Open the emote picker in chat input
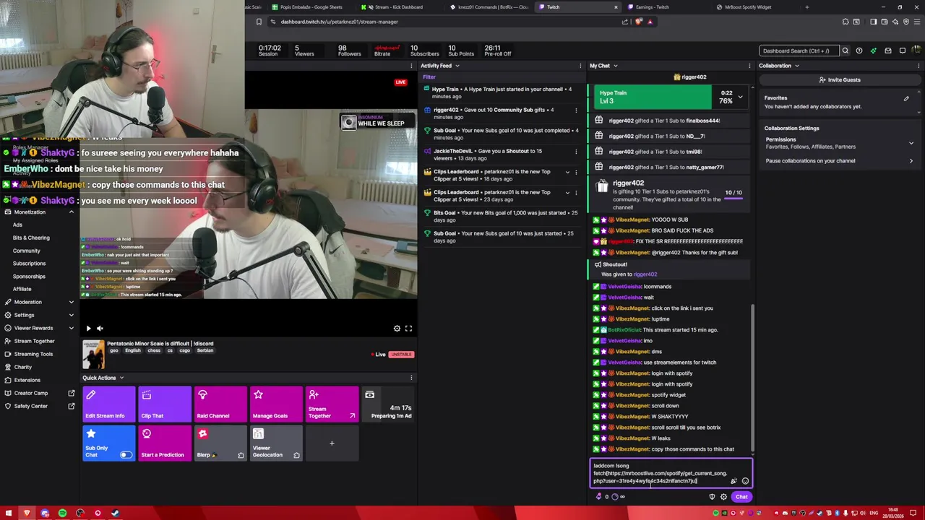The height and width of the screenshot is (520, 925). point(745,481)
